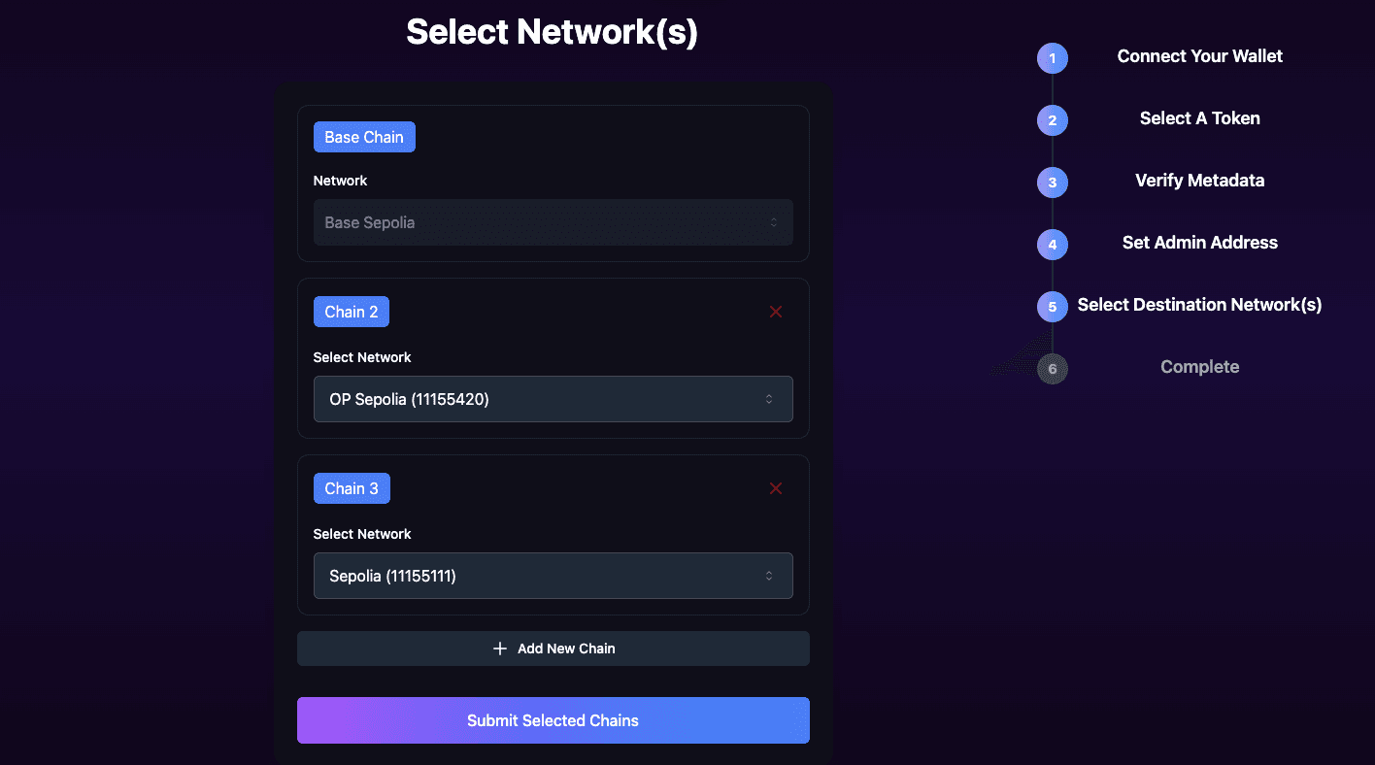Click the Chain 2 label badge
Viewport: 1375px width, 765px height.
point(352,312)
